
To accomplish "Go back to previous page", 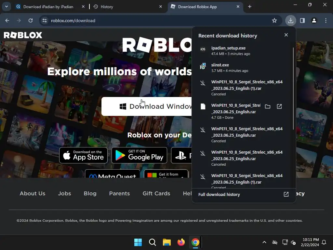I will pyautogui.click(x=7, y=21).
